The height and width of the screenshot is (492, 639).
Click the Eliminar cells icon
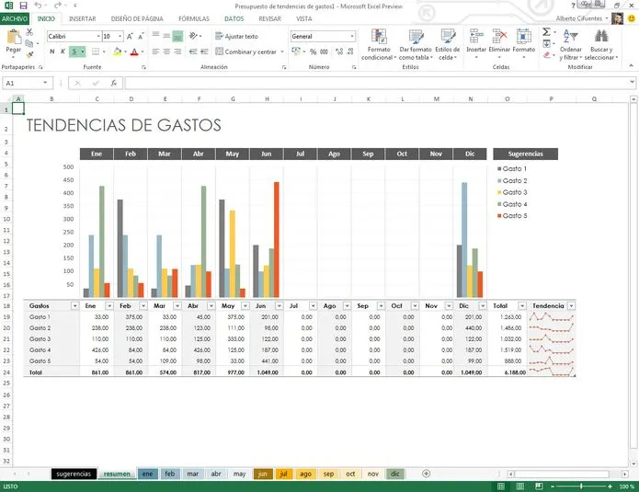(x=499, y=37)
